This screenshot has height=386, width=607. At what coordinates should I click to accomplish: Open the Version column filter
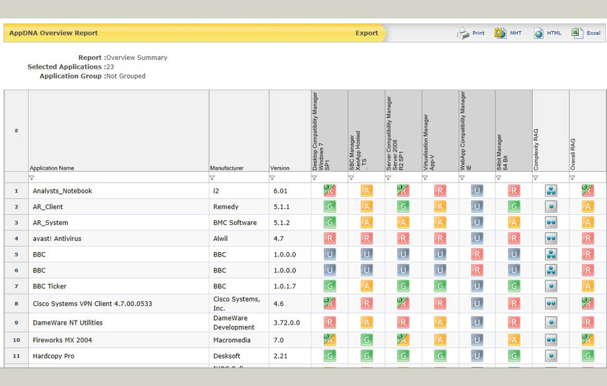tap(272, 177)
